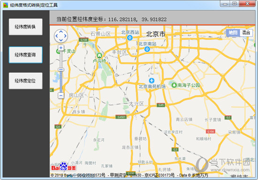This screenshot has width=258, height=180.
Task: Click the 丰台区 district label
Action: pos(120,52)
